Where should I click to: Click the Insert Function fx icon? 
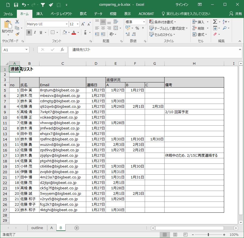[62, 50]
